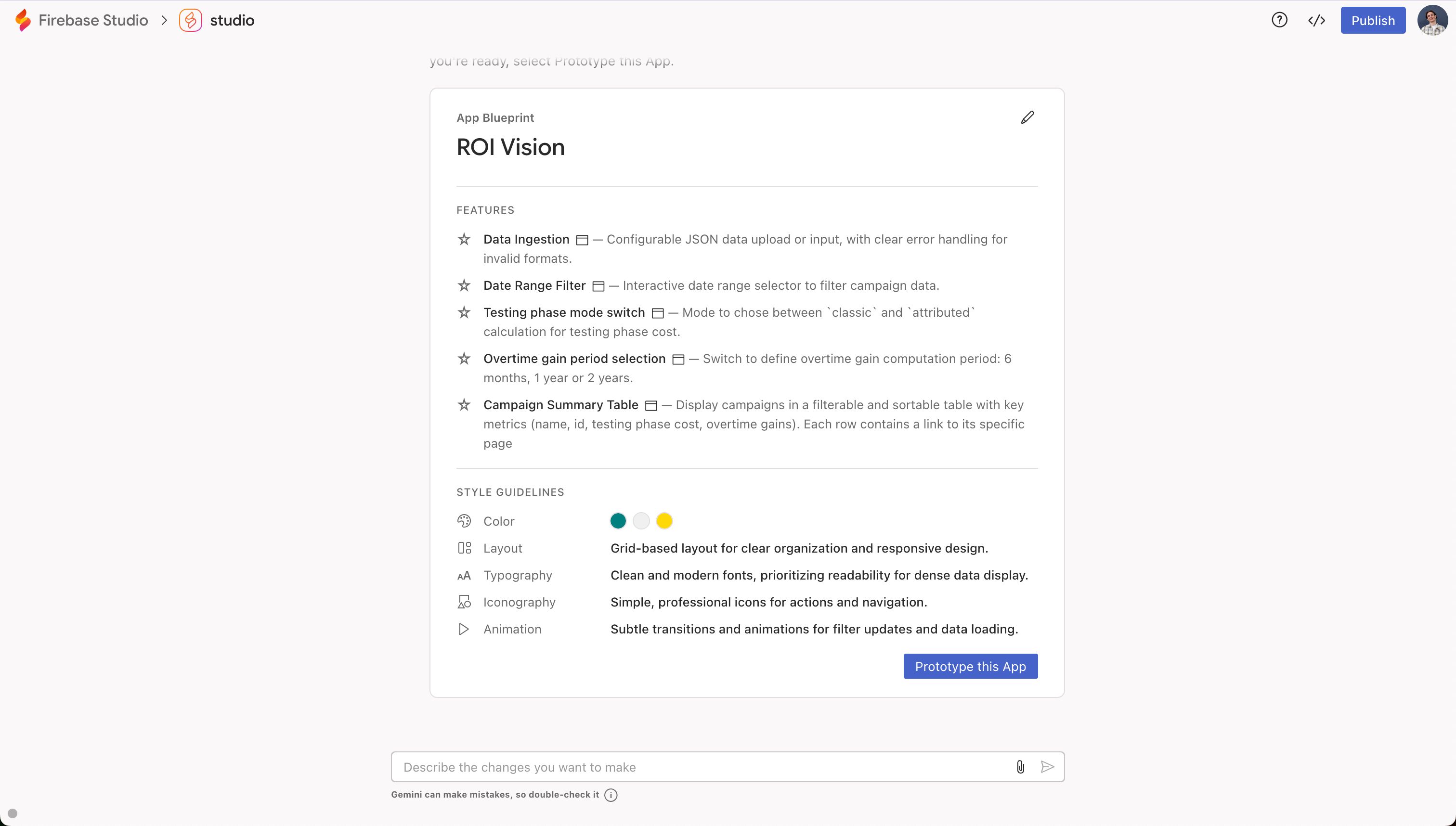The height and width of the screenshot is (826, 1456).
Task: Click the UI icon after Date Range Filter
Action: tap(598, 286)
